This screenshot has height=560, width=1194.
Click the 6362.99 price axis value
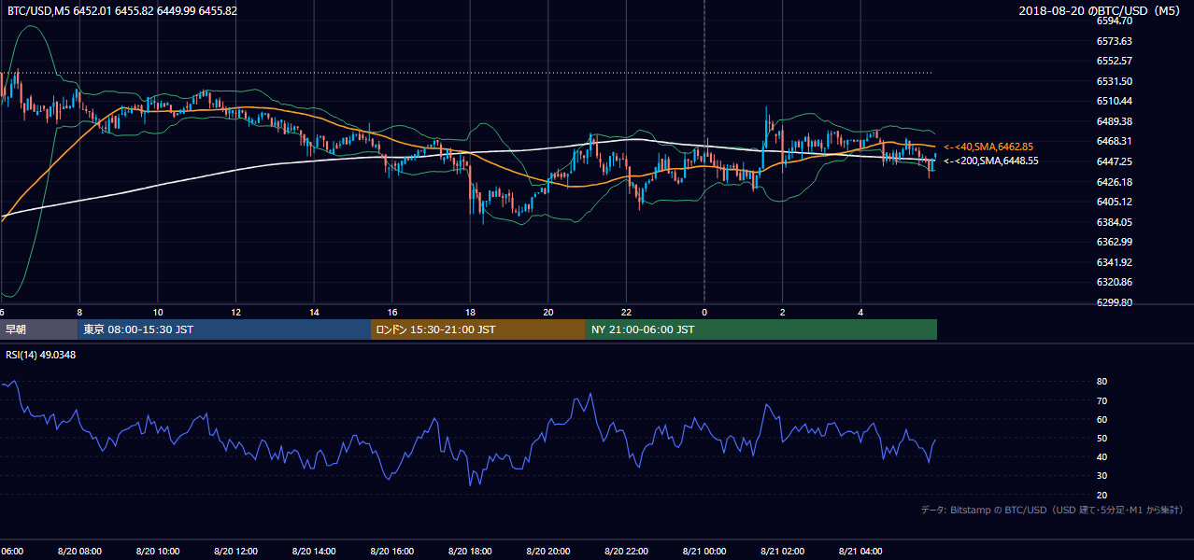(1115, 242)
